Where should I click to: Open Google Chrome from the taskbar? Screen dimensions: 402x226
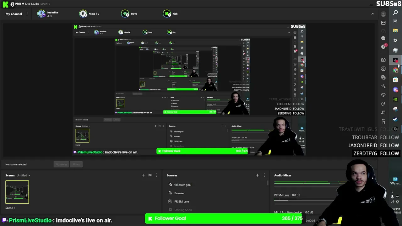pyautogui.click(x=395, y=70)
